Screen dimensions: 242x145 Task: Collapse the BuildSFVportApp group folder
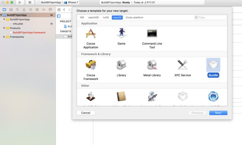(4, 20)
